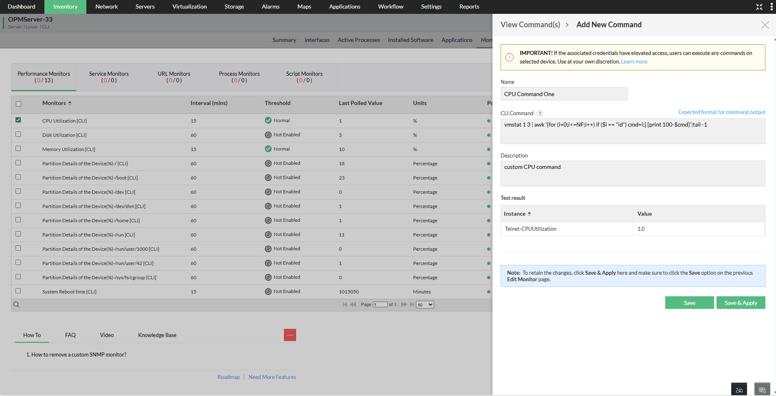The width and height of the screenshot is (776, 396).
Task: Click the search magnifier below the monitors table
Action: 16,304
